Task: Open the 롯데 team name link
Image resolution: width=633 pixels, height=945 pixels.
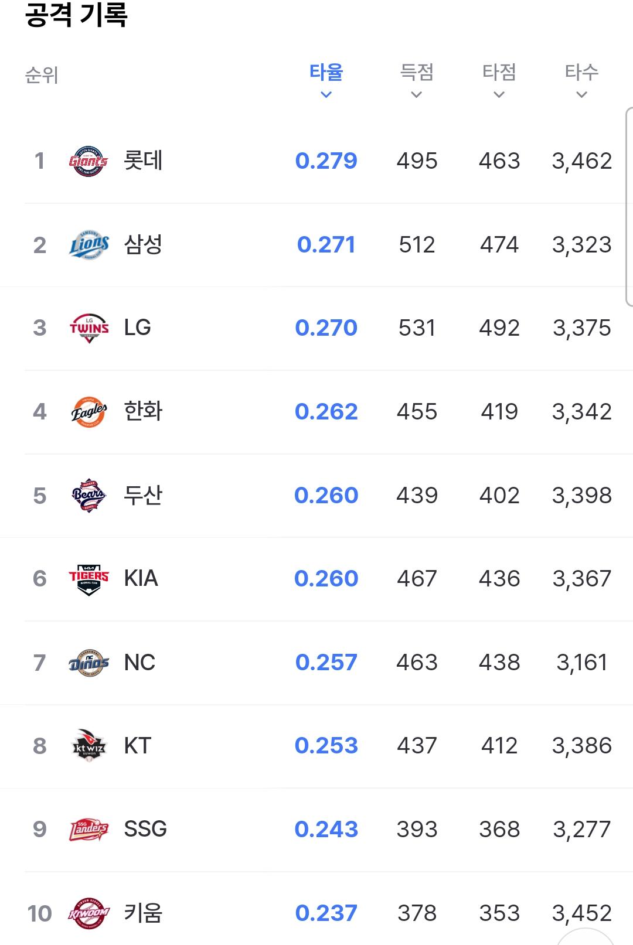Action: (x=143, y=161)
